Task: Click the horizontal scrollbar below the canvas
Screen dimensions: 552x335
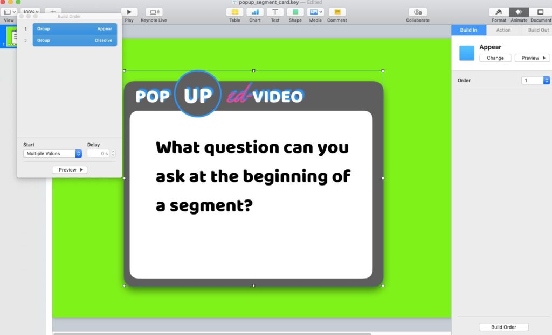Action: pos(212,333)
